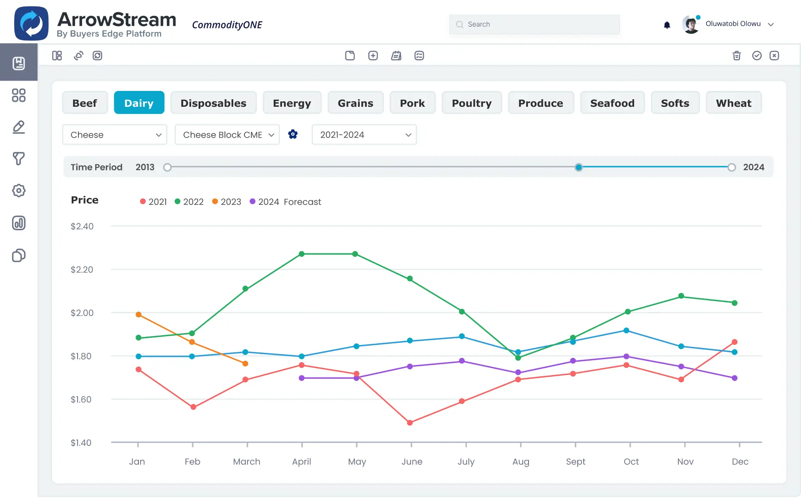The height and width of the screenshot is (498, 801).
Task: Open the 2021-2024 year range dropdown
Action: [364, 135]
